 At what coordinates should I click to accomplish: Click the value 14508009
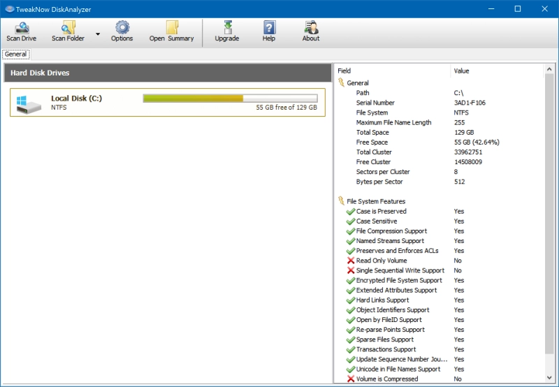point(467,162)
